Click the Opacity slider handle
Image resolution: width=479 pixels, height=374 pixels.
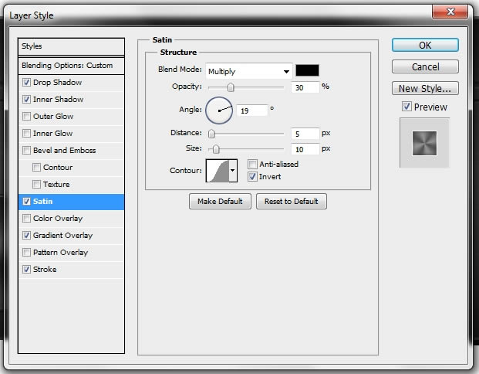click(x=231, y=87)
